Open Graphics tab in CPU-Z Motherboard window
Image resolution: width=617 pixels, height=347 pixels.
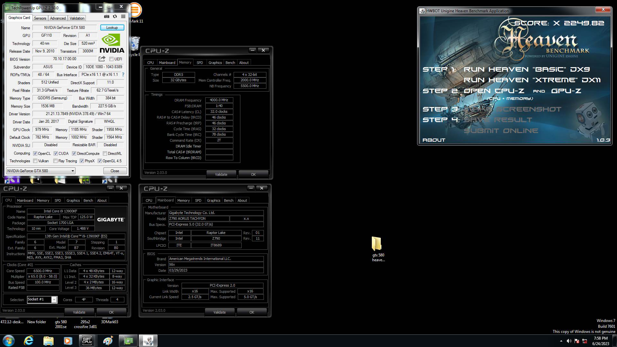(x=214, y=200)
